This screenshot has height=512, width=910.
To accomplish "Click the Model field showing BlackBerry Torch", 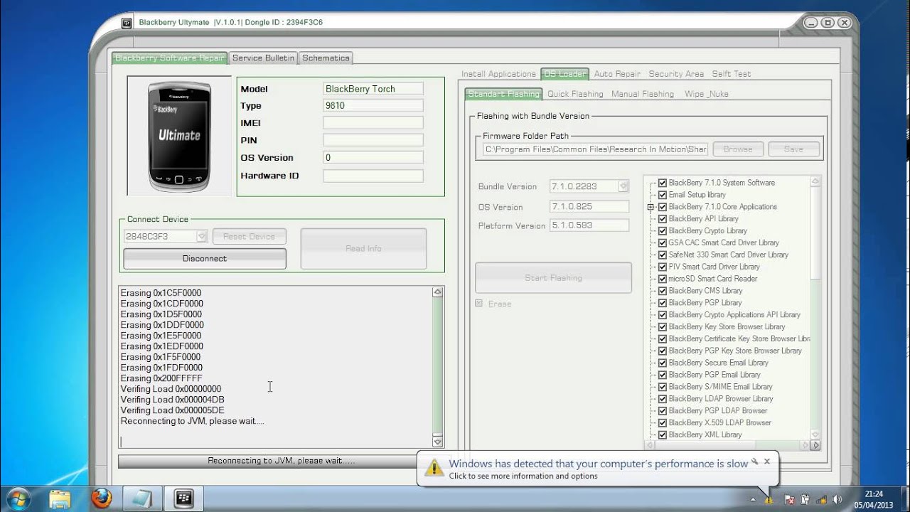I will [x=373, y=89].
